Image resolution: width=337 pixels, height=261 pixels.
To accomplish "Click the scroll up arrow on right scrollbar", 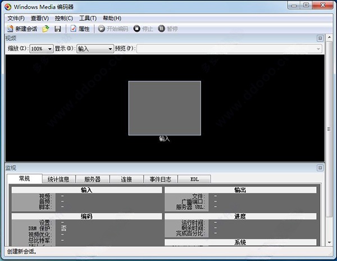I will point(329,38).
